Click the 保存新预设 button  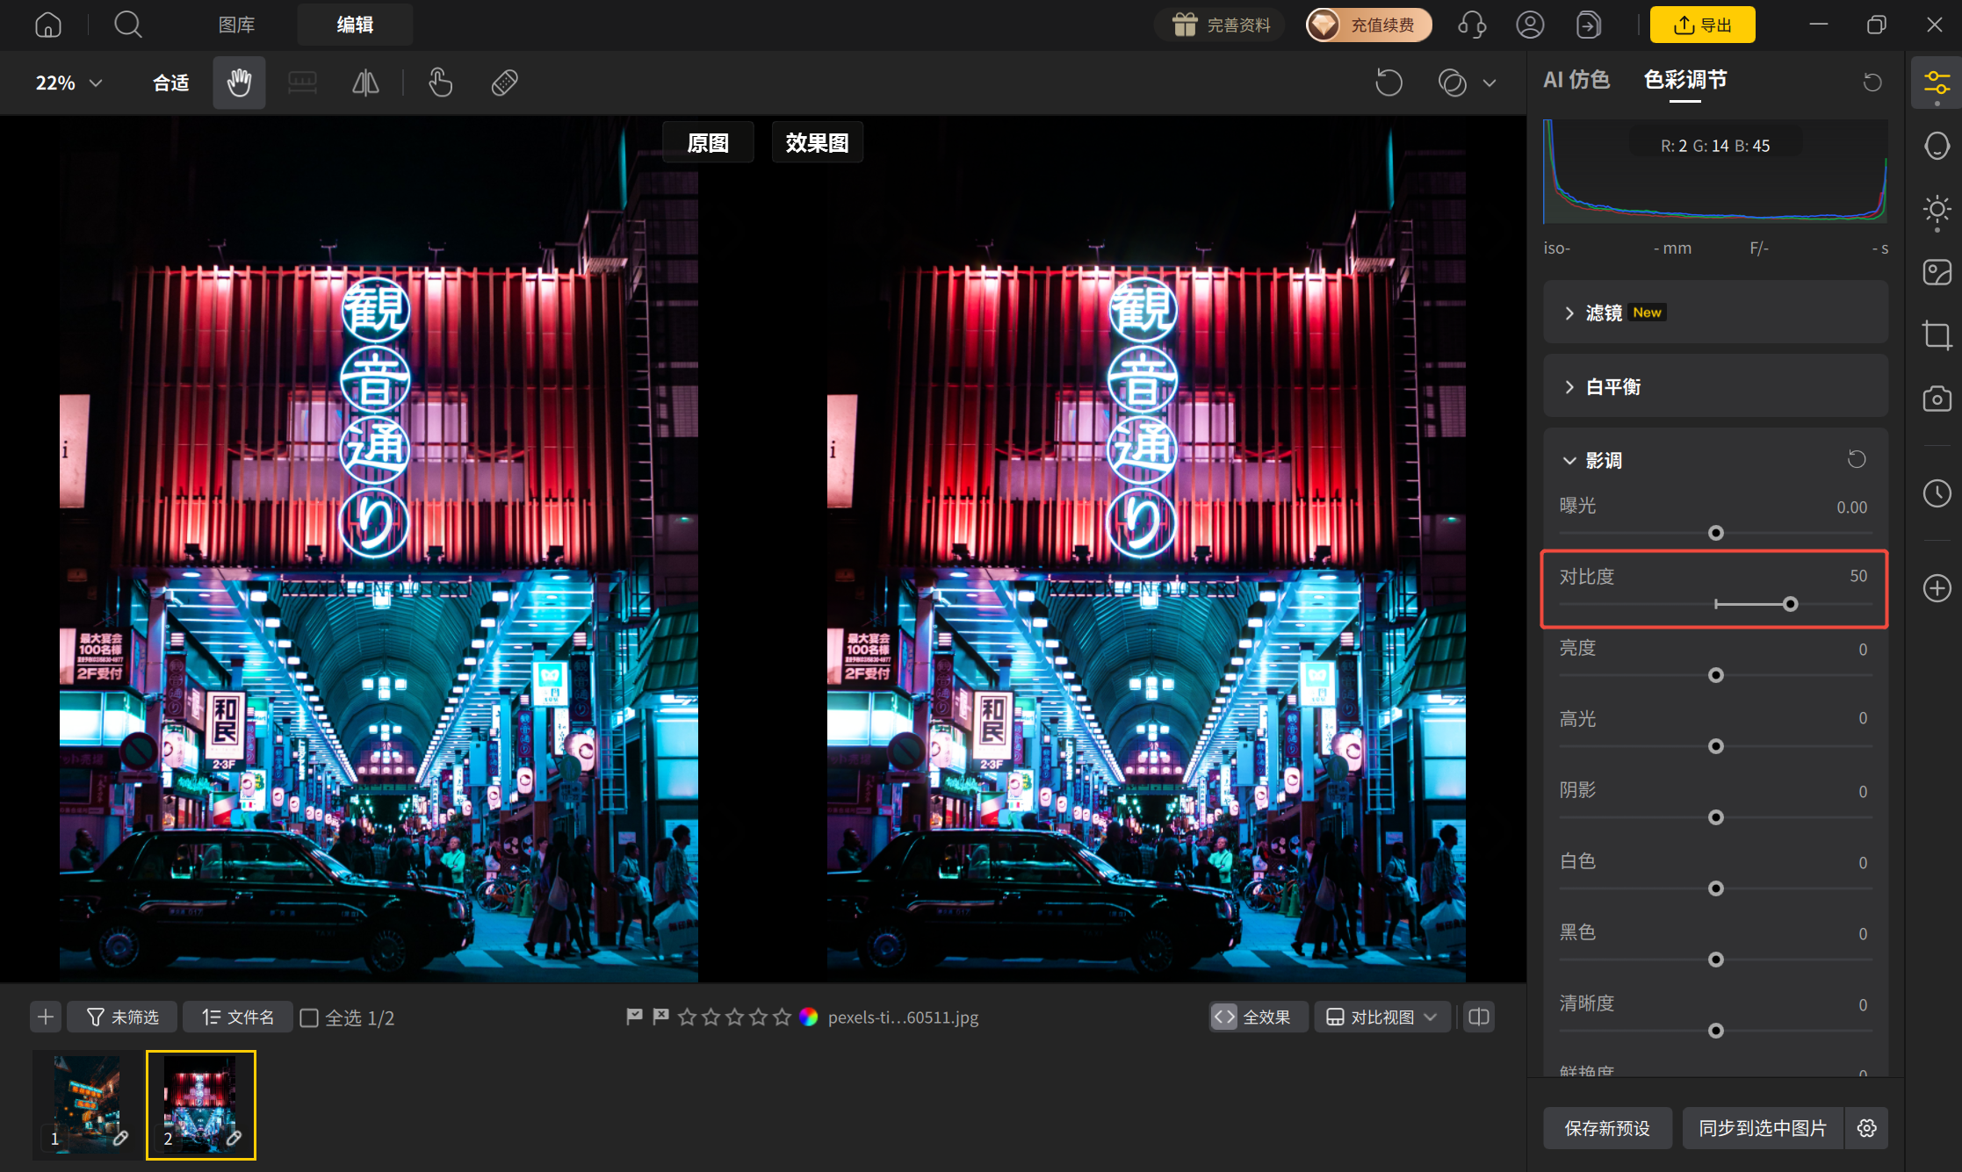coord(1607,1128)
